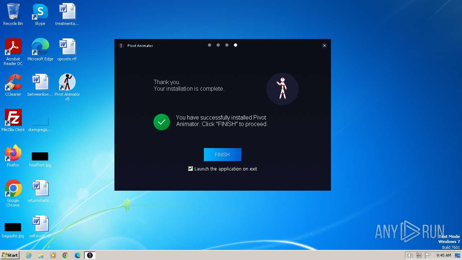Select the second installer progress dot
The image size is (462, 260).
coord(218,45)
